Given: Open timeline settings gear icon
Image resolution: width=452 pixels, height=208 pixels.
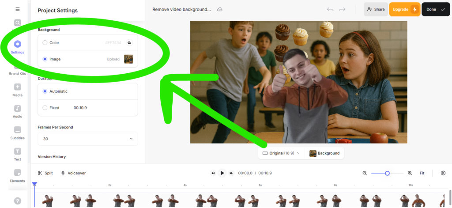Looking at the screenshot, I should click(x=443, y=173).
